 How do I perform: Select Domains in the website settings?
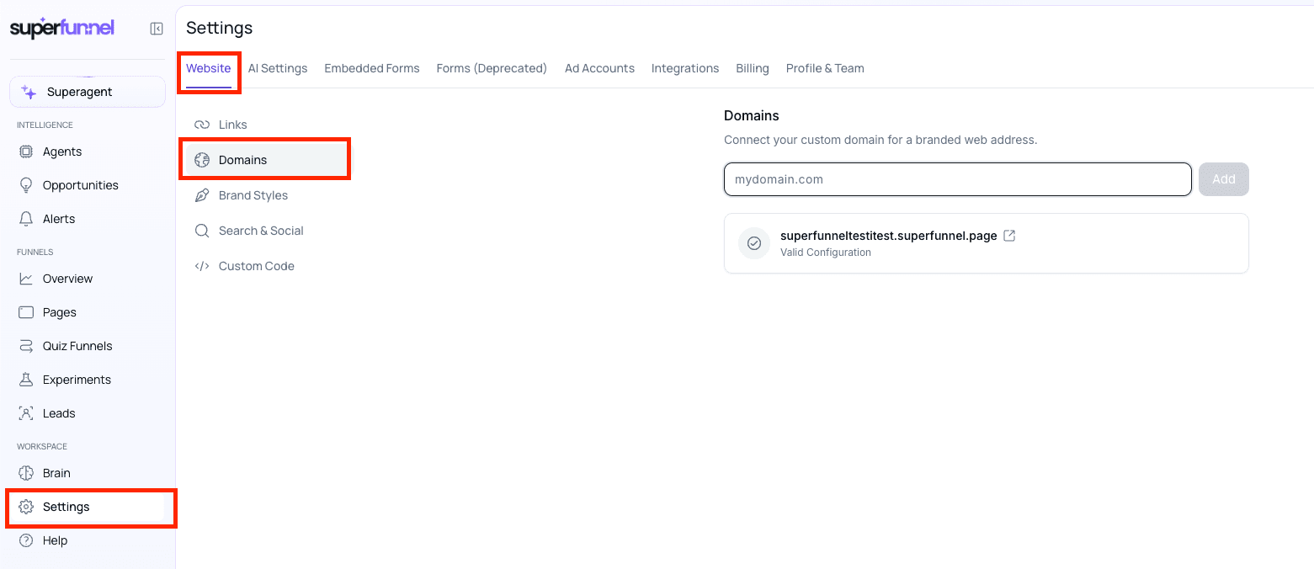click(x=265, y=160)
